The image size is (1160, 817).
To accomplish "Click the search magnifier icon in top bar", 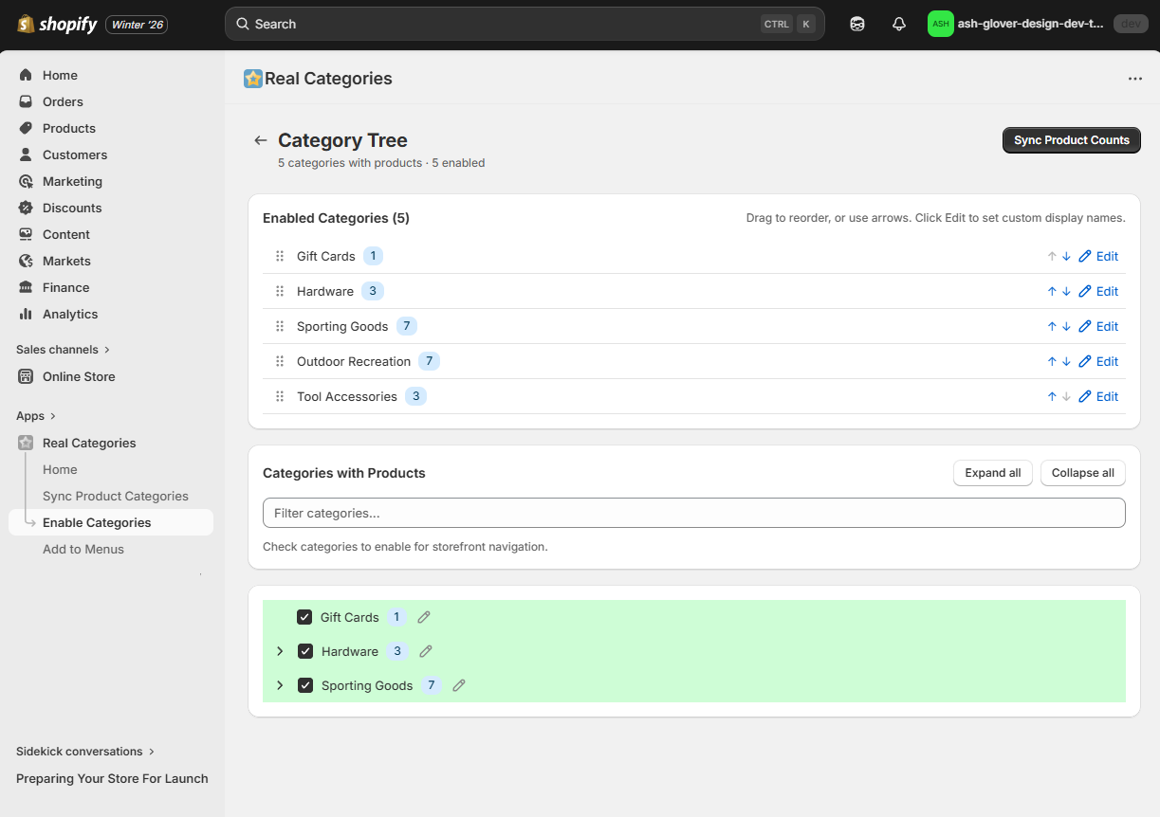I will point(241,23).
